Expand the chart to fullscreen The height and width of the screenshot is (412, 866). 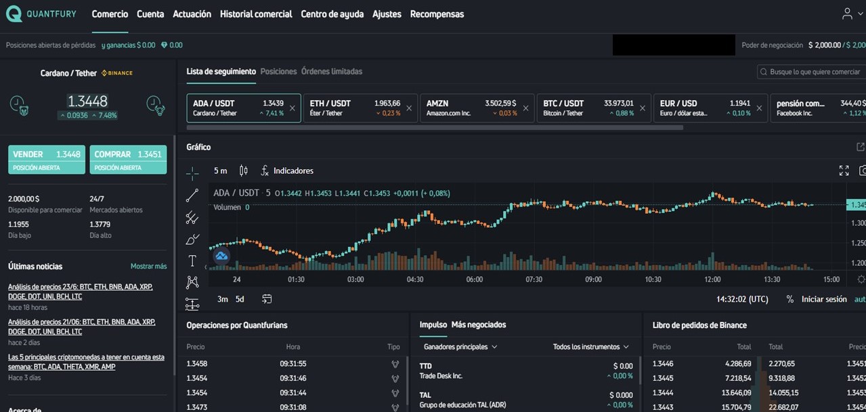(x=844, y=171)
